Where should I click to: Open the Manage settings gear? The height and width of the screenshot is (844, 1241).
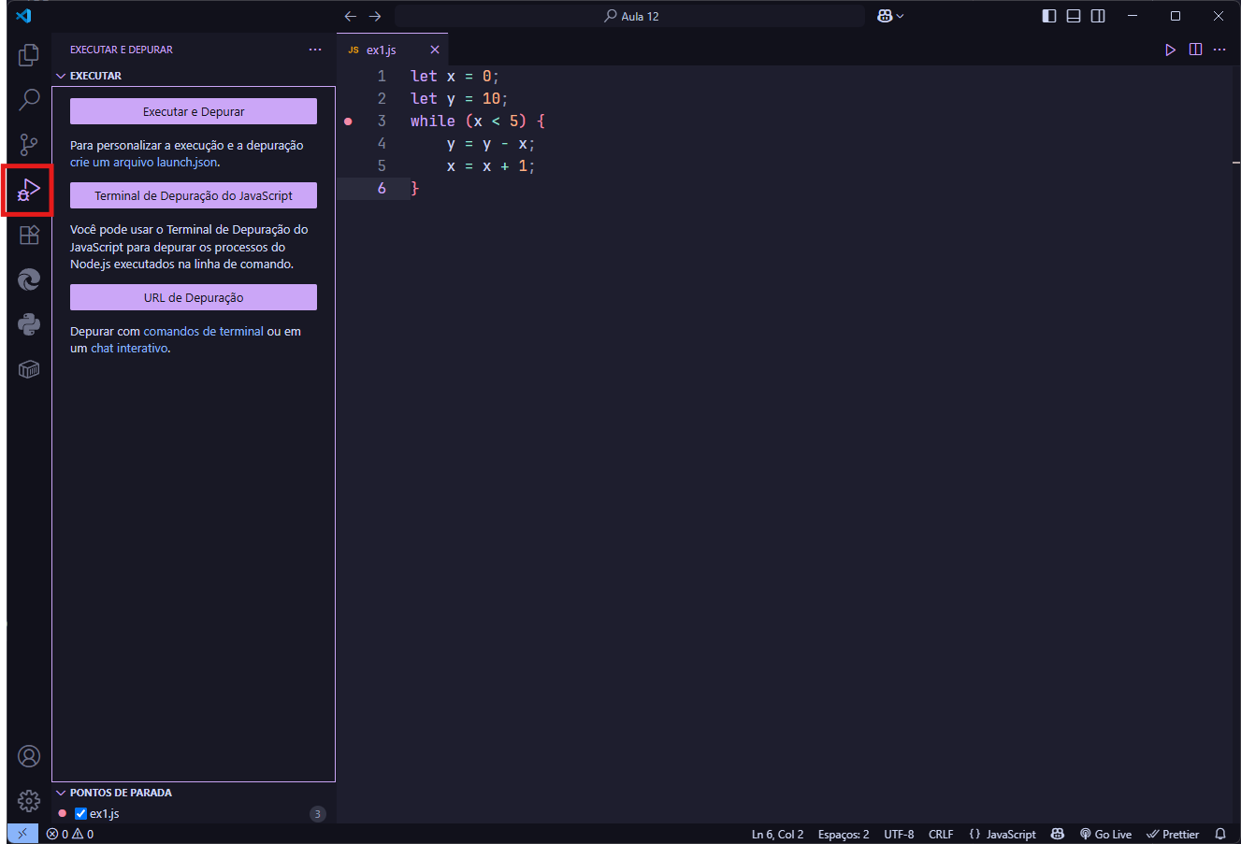click(x=29, y=801)
